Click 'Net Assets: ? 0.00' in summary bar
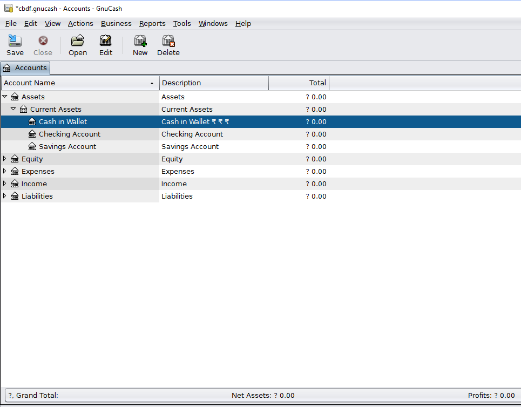Viewport: 521px width, 407px height. pyautogui.click(x=263, y=395)
